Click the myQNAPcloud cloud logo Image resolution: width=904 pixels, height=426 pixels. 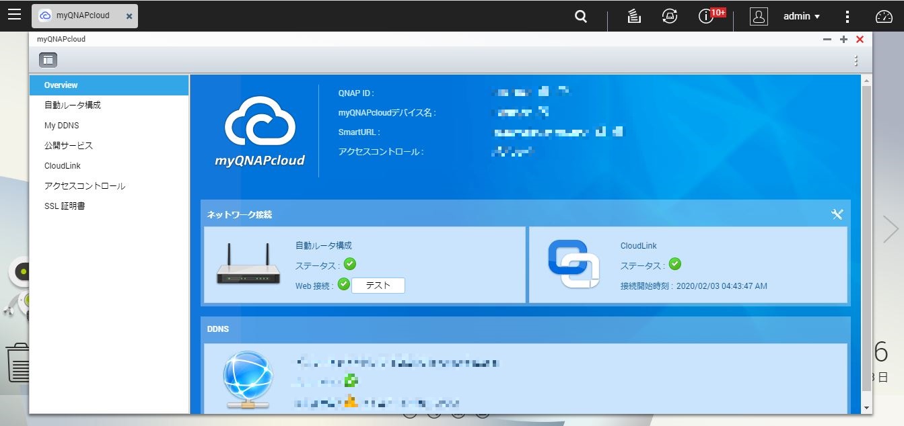tap(260, 131)
